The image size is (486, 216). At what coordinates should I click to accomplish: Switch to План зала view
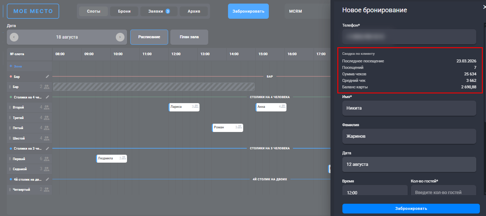coord(189,37)
